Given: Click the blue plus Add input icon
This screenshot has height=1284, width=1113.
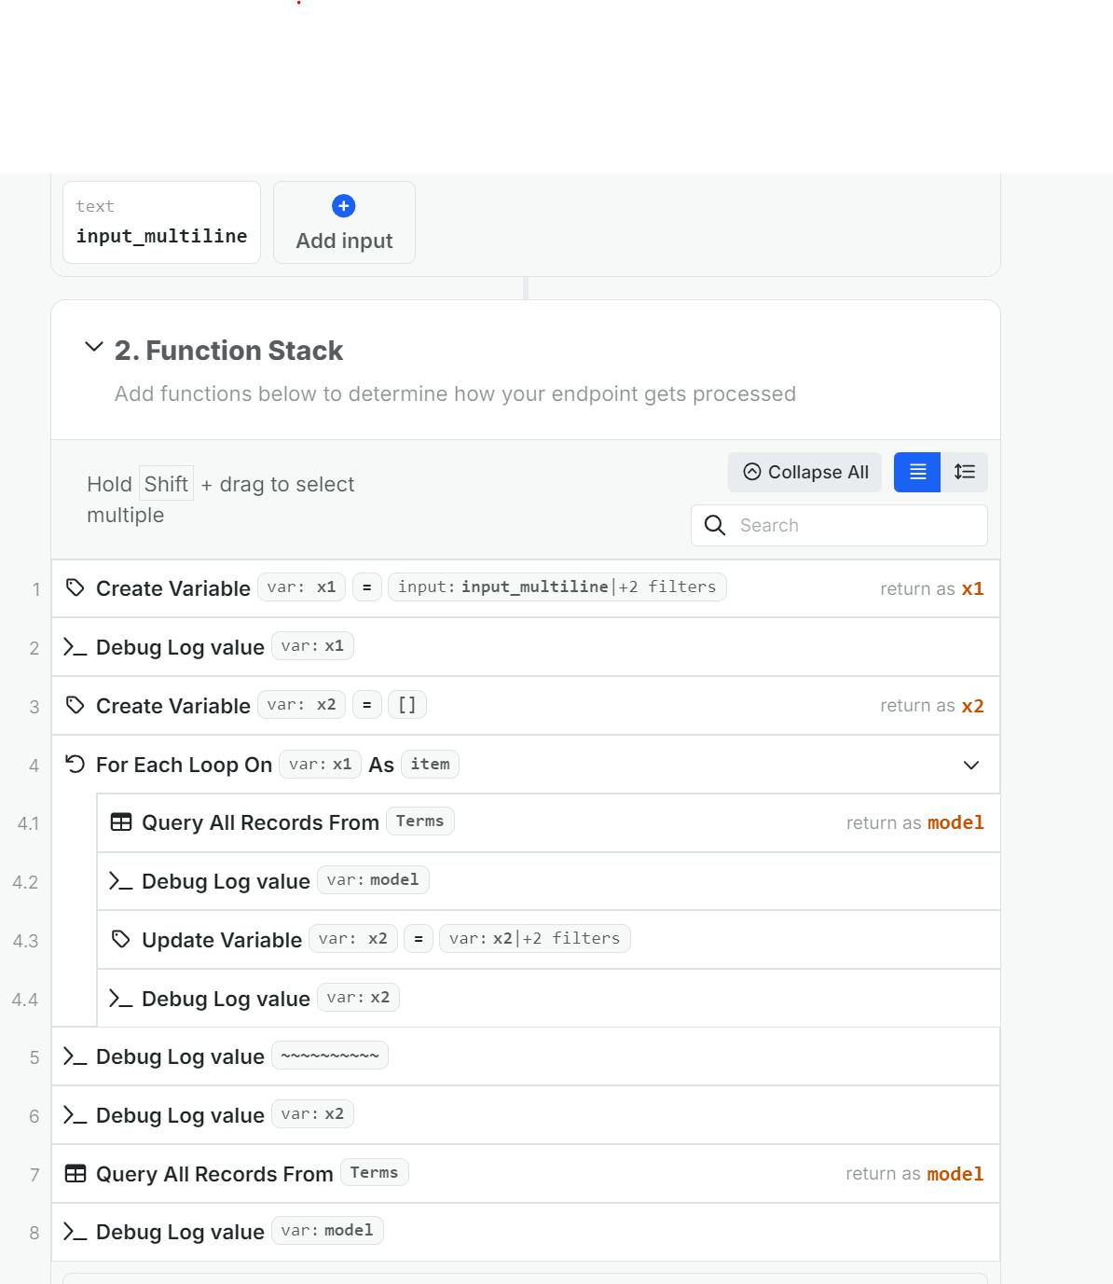Looking at the screenshot, I should click(x=343, y=206).
